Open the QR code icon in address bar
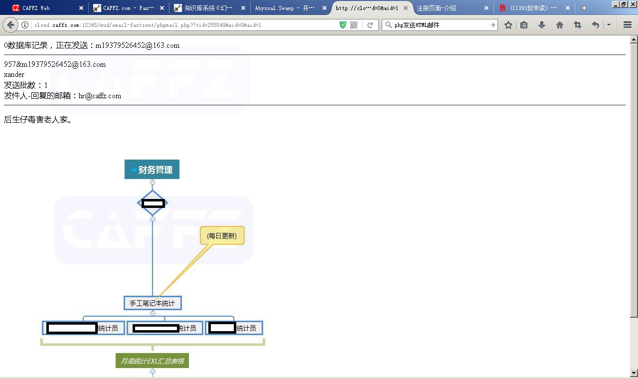This screenshot has height=379, width=638. 354,25
